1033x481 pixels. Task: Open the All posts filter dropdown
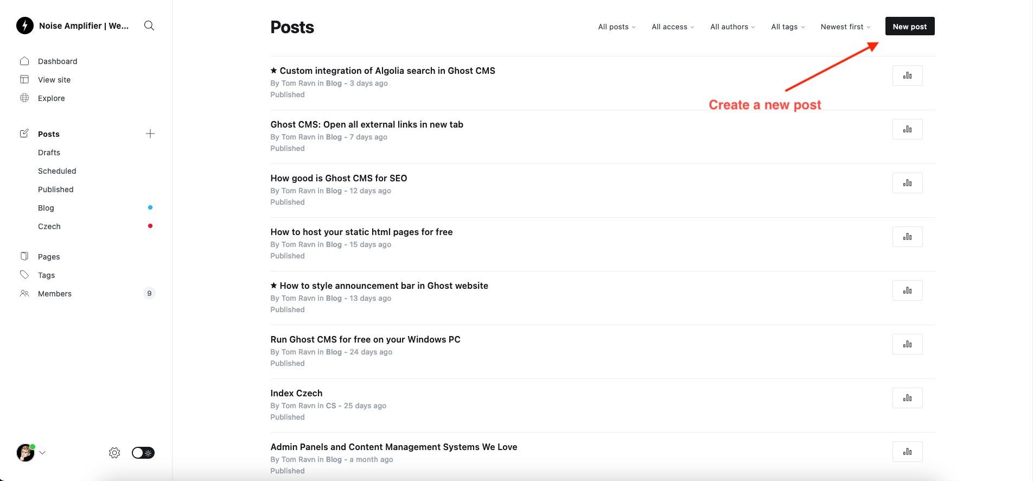coord(616,27)
